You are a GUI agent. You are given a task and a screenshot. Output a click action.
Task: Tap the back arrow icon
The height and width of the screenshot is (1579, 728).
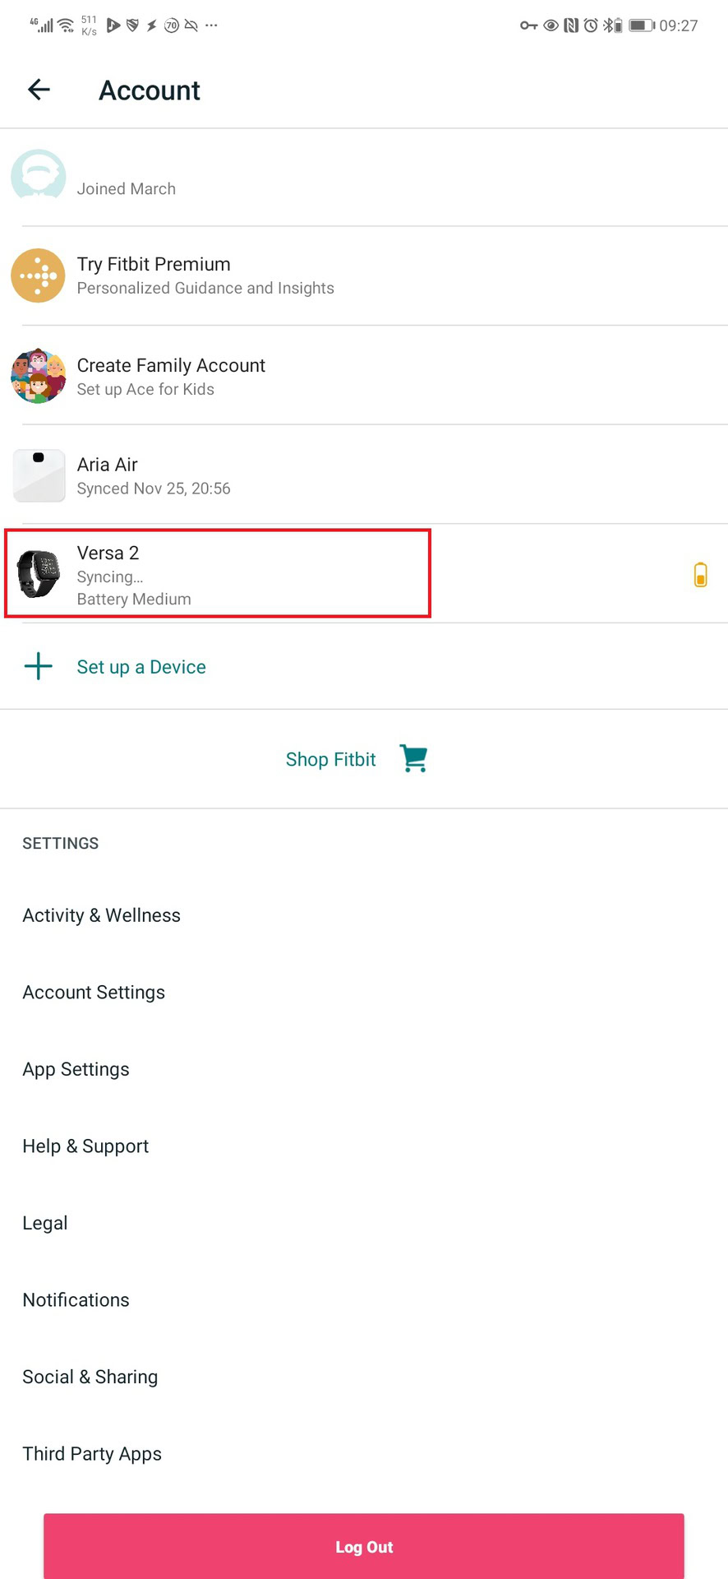39,90
